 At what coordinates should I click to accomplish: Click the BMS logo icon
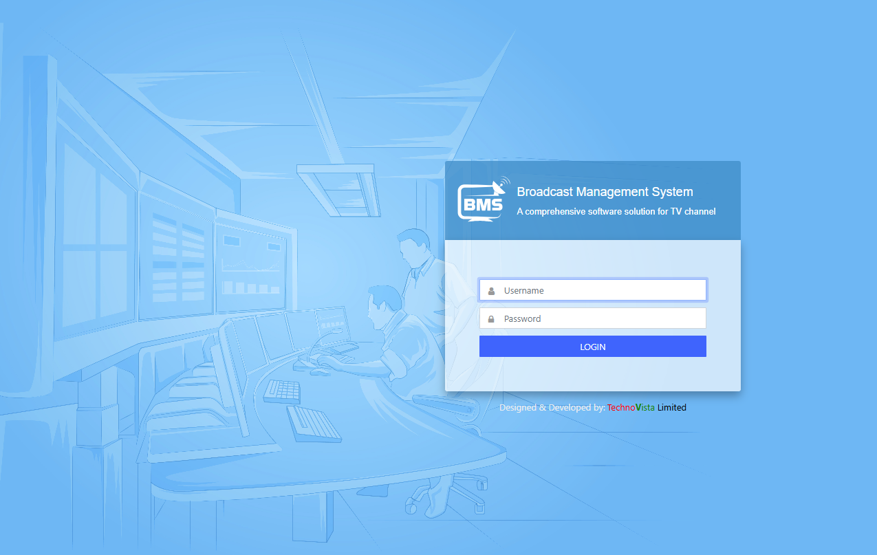(481, 201)
